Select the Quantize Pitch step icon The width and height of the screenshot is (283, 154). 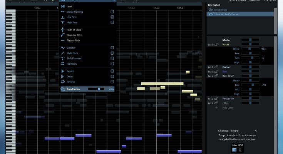(x=63, y=35)
